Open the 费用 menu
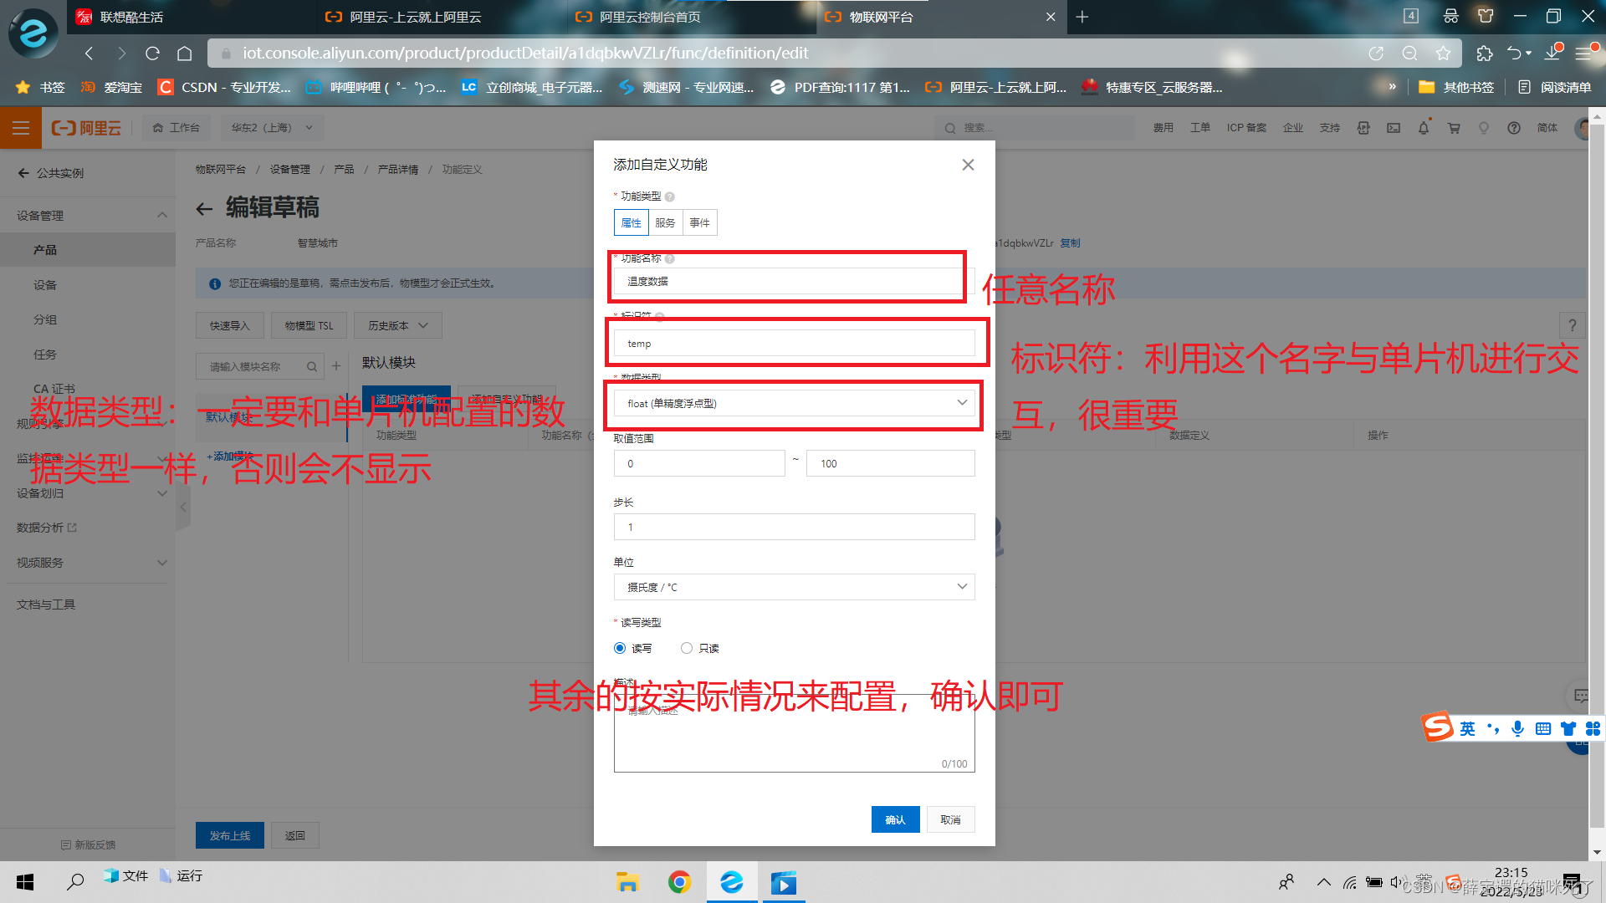The height and width of the screenshot is (903, 1606). pyautogui.click(x=1163, y=128)
